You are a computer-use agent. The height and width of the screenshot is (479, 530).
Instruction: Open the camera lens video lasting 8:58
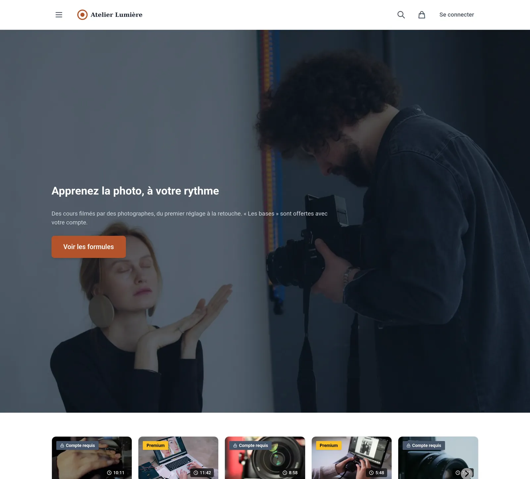click(265, 458)
